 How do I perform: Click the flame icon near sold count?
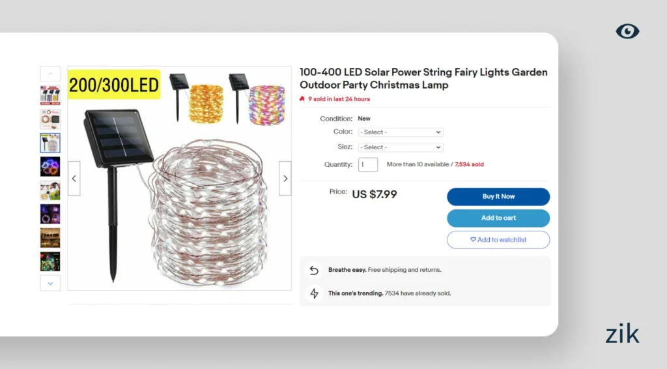coord(302,99)
